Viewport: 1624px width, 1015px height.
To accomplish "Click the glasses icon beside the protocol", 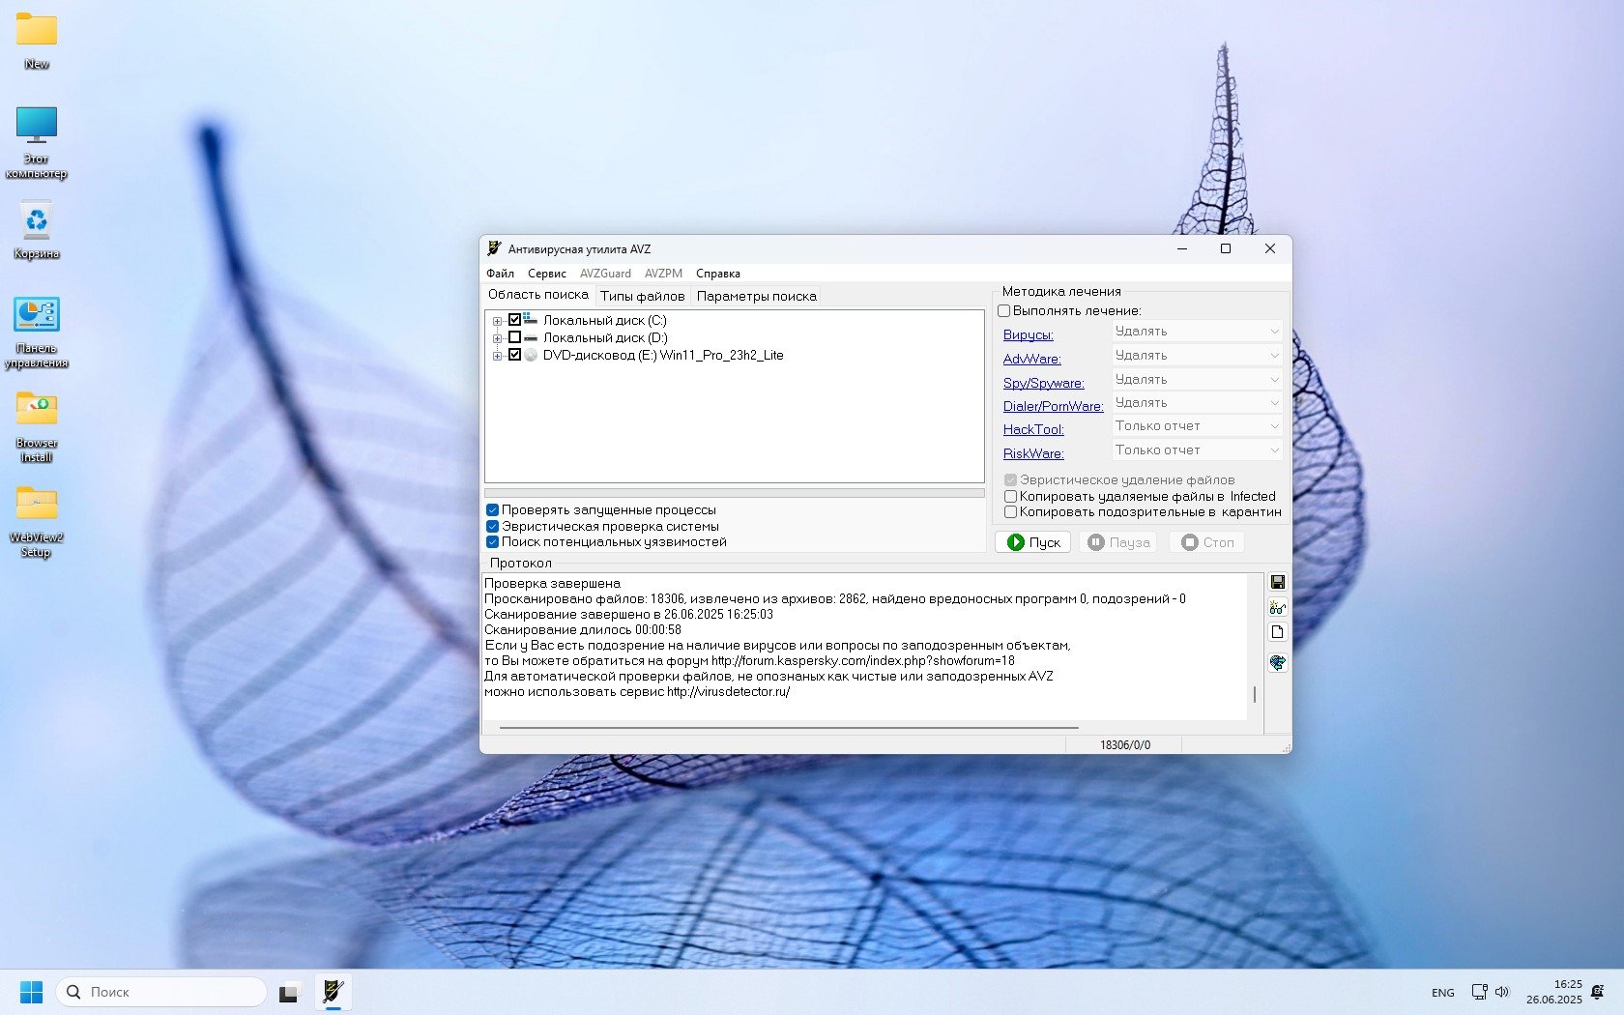I will 1277,608.
